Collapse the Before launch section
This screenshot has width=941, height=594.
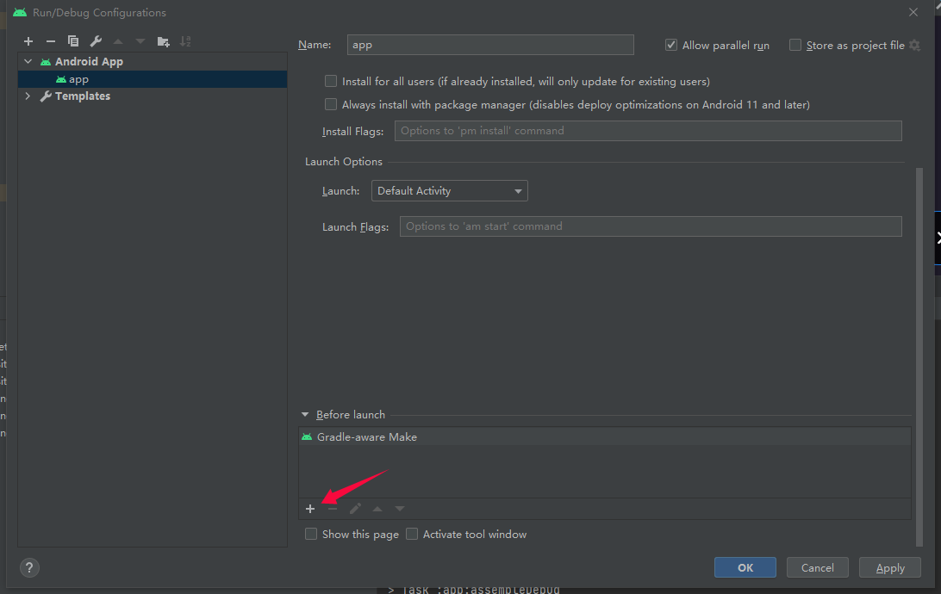click(304, 414)
